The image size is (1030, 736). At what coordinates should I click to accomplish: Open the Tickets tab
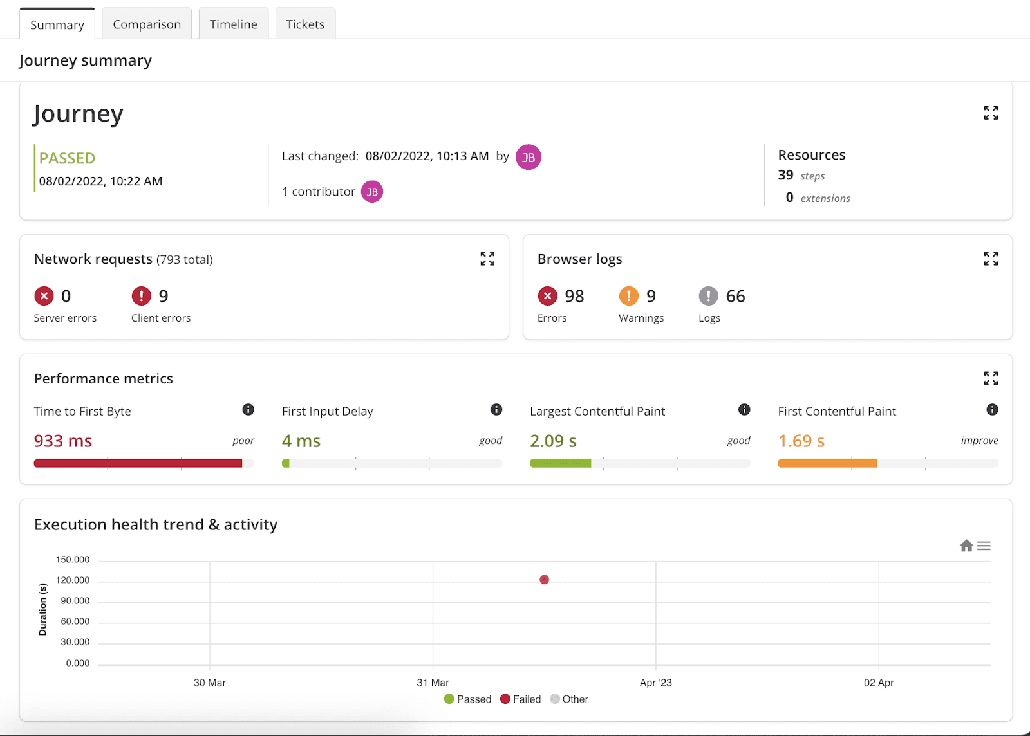(305, 24)
